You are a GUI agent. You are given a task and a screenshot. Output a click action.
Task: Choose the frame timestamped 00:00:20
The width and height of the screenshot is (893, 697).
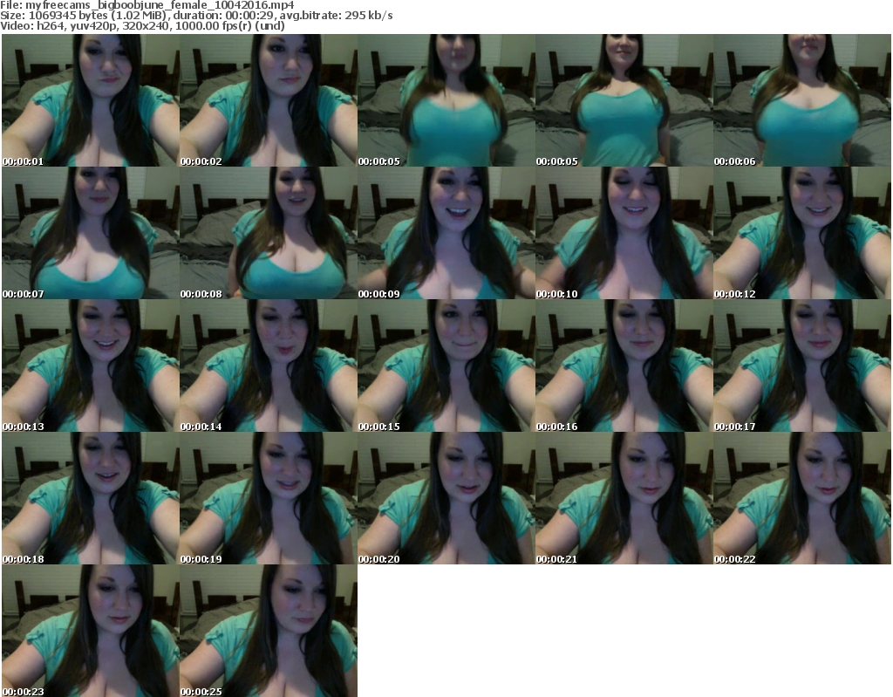pos(446,498)
